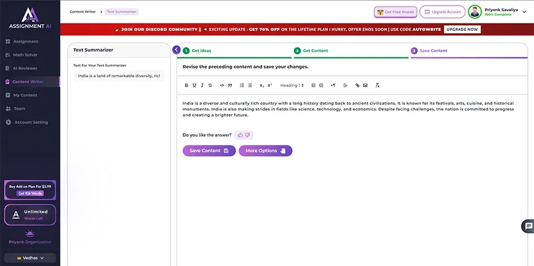Image resolution: width=534 pixels, height=266 pixels.
Task: Open the Heading 1 style dropdown
Action: point(292,85)
